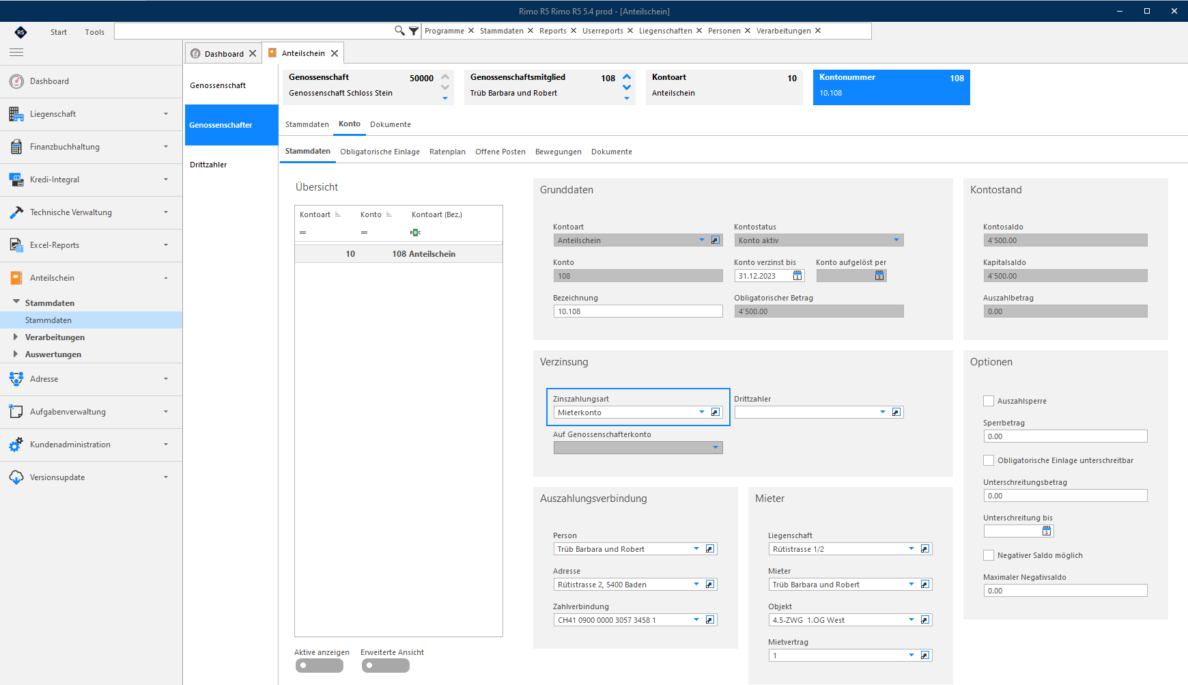The image size is (1188, 685).
Task: Open the hamburger menu icon
Action: pyautogui.click(x=16, y=52)
